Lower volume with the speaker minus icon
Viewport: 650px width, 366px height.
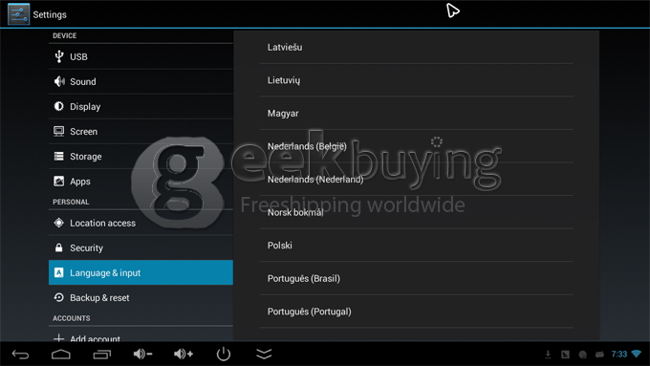(142, 354)
